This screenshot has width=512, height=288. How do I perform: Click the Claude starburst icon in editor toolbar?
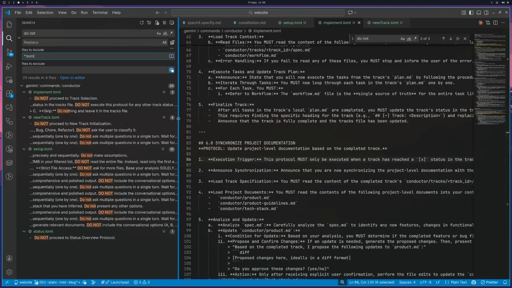tap(480, 23)
